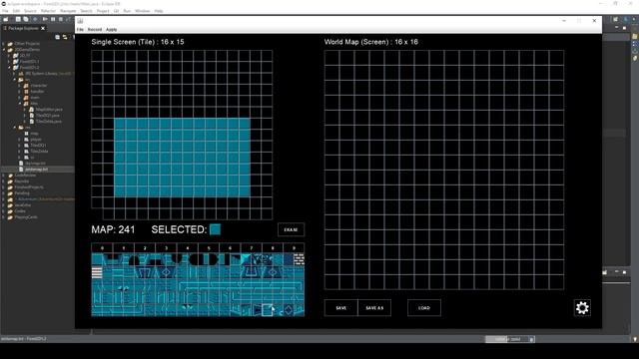
Task: Open the map editor settings gear
Action: click(582, 308)
